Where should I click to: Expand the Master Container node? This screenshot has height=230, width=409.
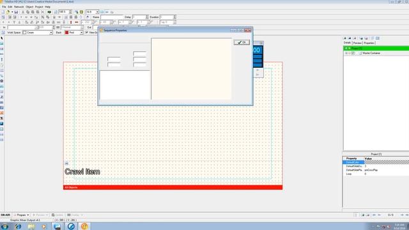(346, 53)
